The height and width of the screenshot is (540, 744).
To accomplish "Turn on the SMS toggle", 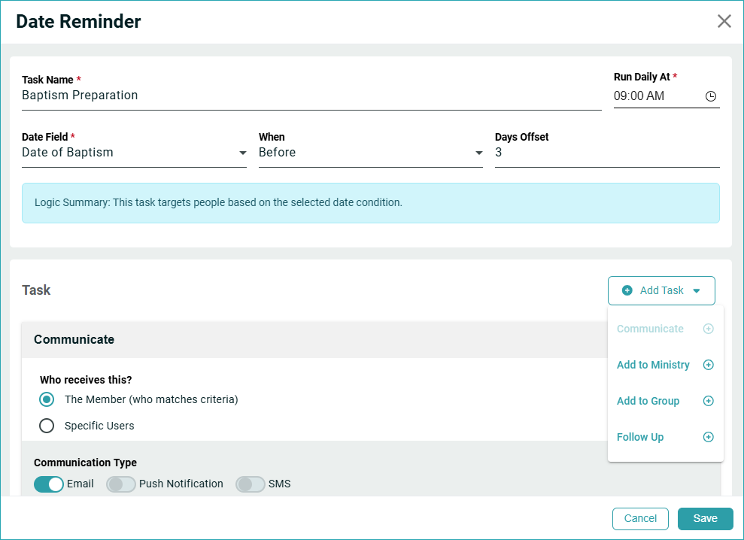I will tap(251, 484).
